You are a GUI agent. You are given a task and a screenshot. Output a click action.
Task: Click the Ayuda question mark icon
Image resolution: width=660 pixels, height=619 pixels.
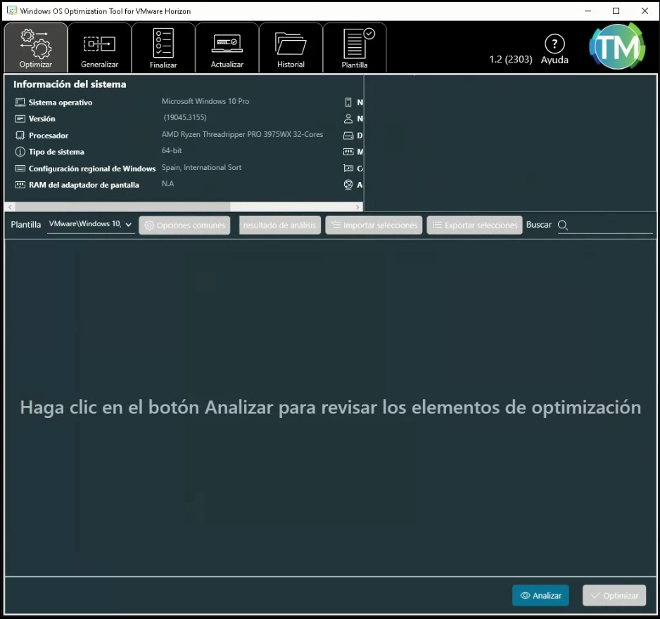coord(554,44)
